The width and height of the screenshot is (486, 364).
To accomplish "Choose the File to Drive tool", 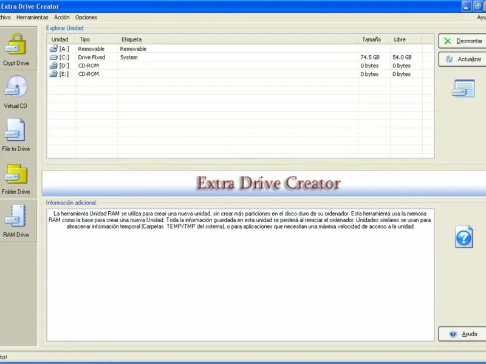I will pyautogui.click(x=16, y=135).
